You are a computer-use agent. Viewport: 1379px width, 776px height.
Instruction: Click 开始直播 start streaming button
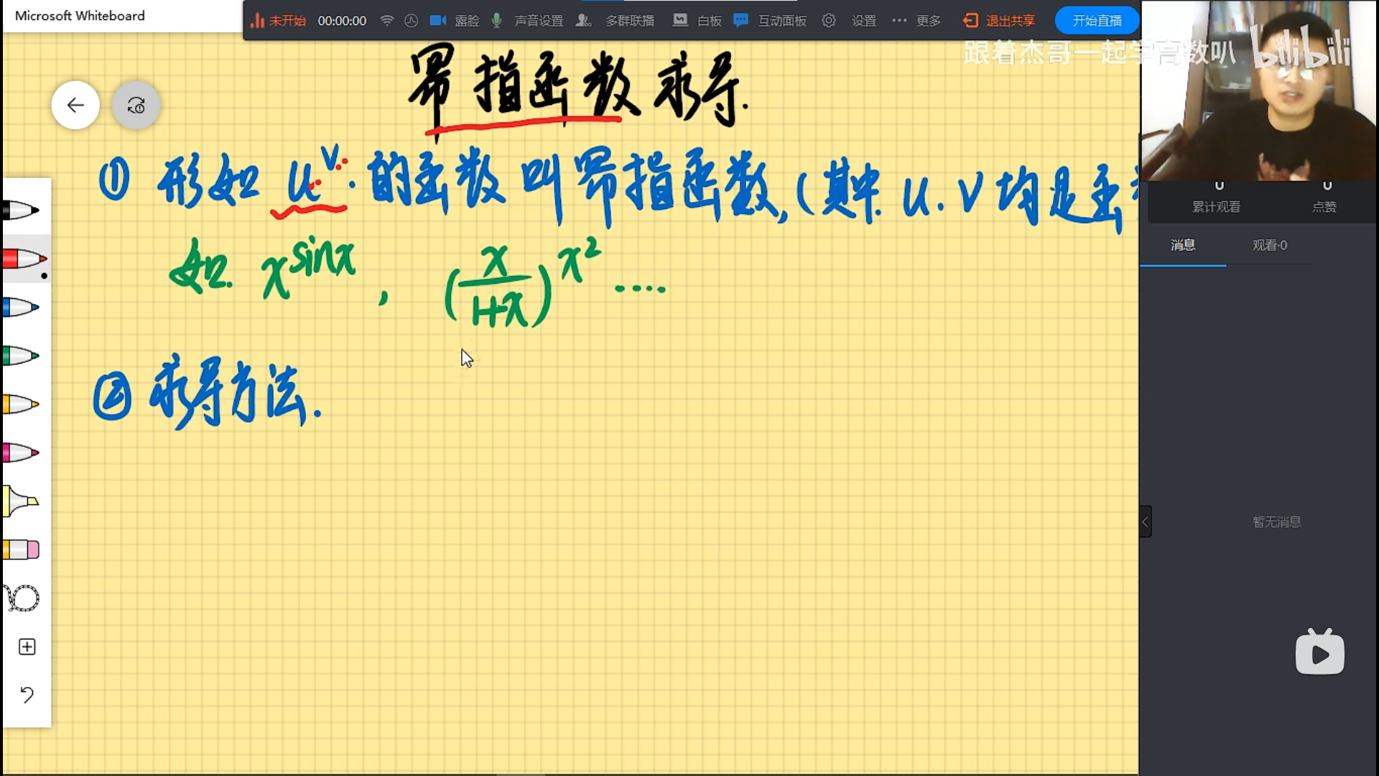[x=1097, y=21]
